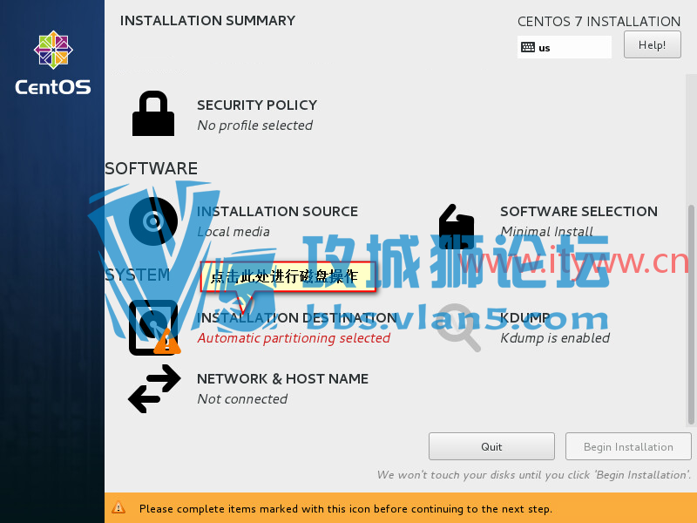This screenshot has height=523, width=697.
Task: Select the us keyboard layout field
Action: 565,47
